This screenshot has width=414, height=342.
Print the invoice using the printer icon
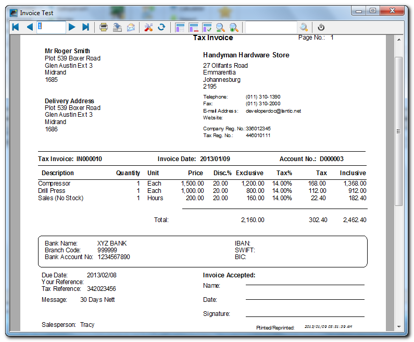coord(104,27)
